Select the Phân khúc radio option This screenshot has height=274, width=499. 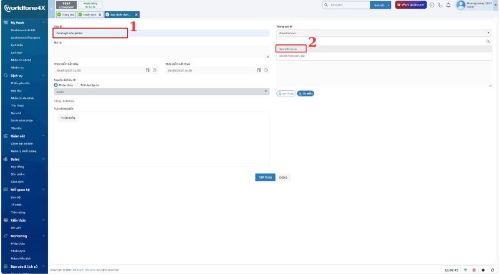coord(56,85)
